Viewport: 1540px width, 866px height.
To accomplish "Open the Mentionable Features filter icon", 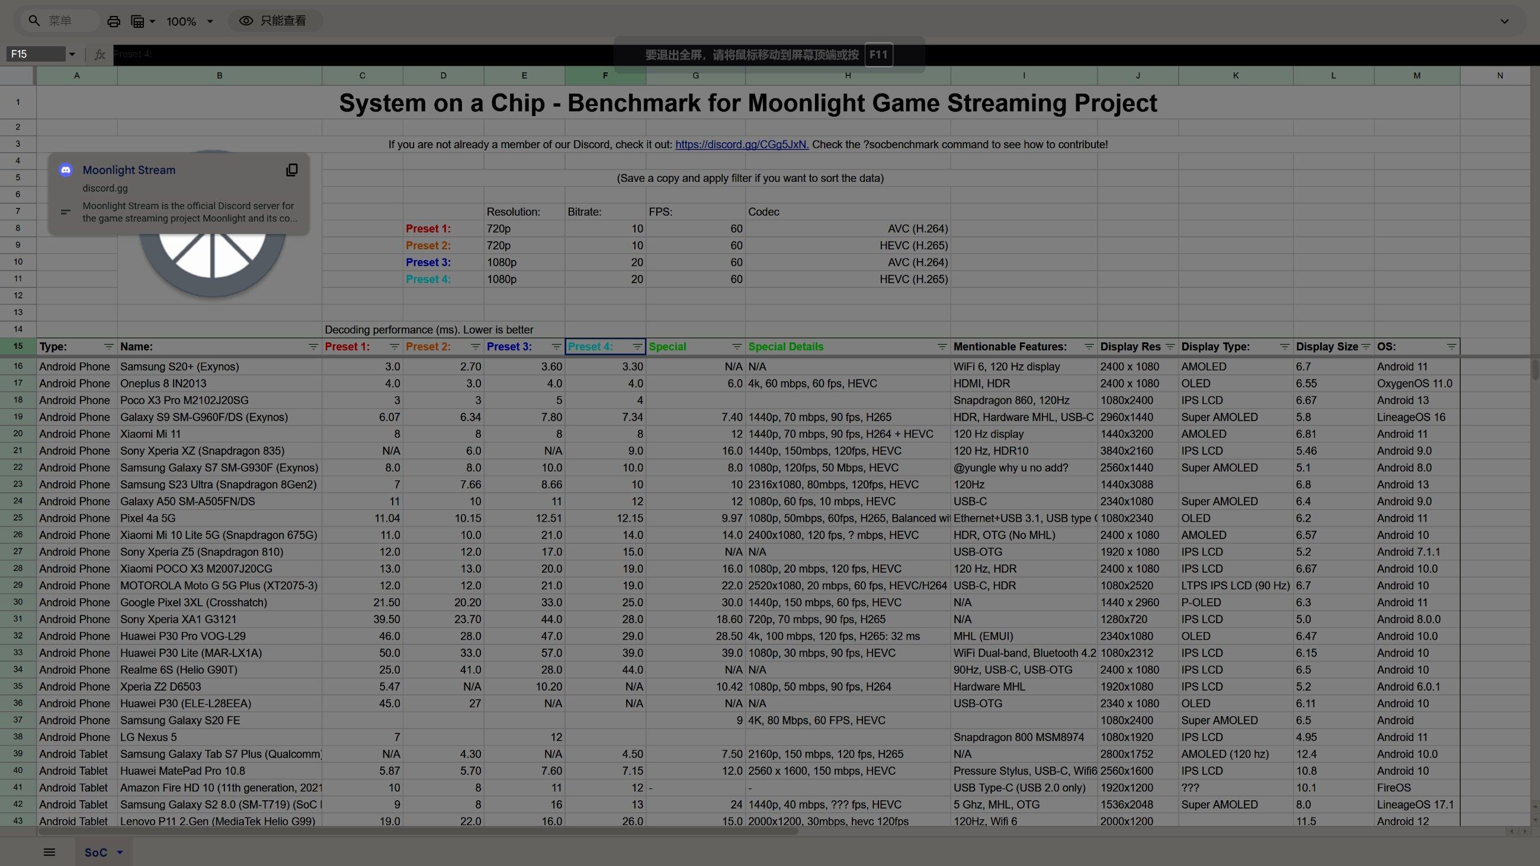I will (x=1089, y=347).
